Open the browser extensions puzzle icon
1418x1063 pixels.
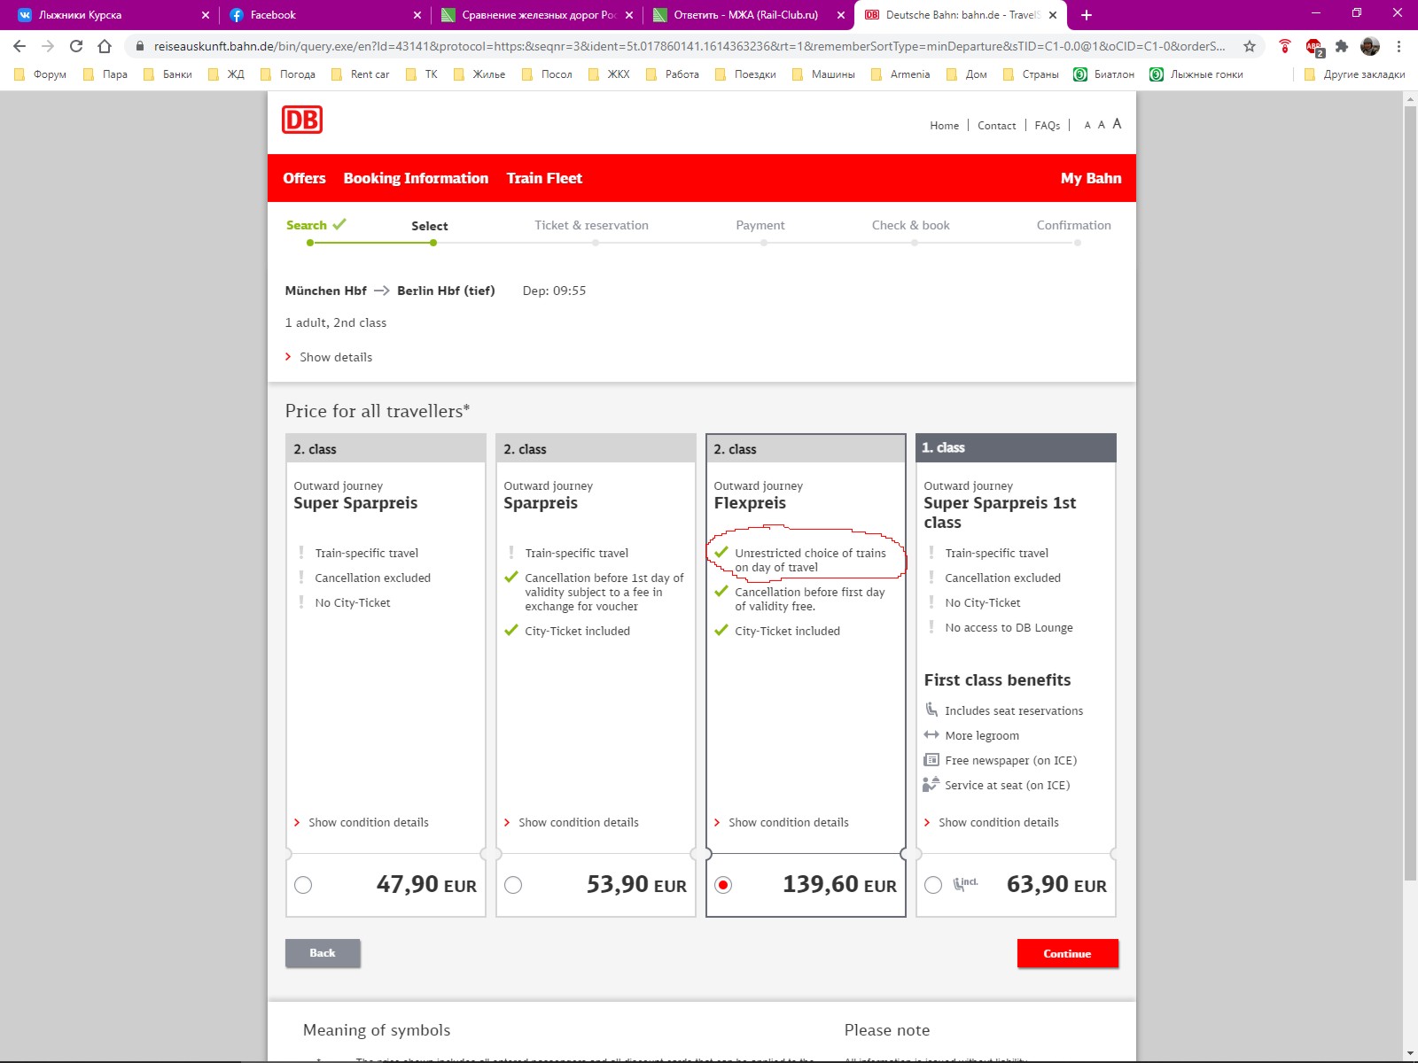pyautogui.click(x=1342, y=46)
